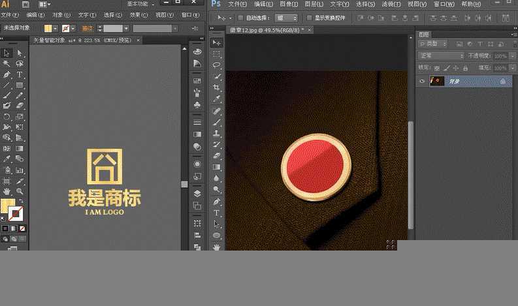Toggle Photoshop show transform controls checkbox
This screenshot has width=518, height=306.
click(309, 18)
